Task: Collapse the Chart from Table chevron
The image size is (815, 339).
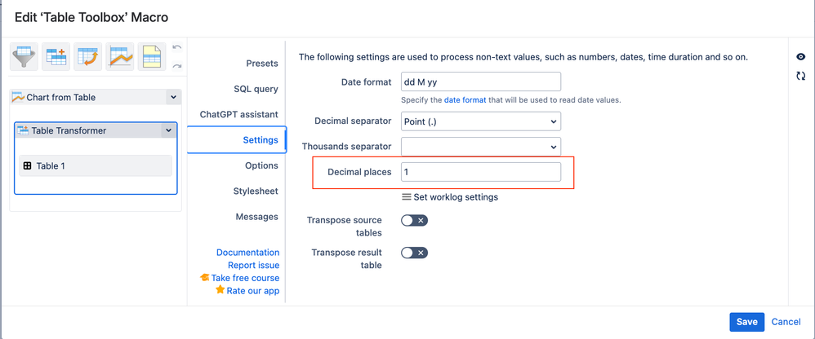Action: (x=173, y=97)
